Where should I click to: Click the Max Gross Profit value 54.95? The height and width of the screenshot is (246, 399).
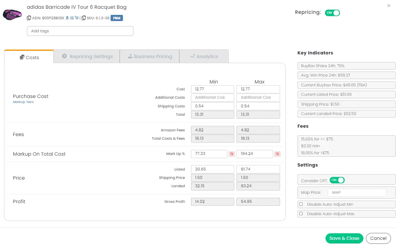(258, 202)
